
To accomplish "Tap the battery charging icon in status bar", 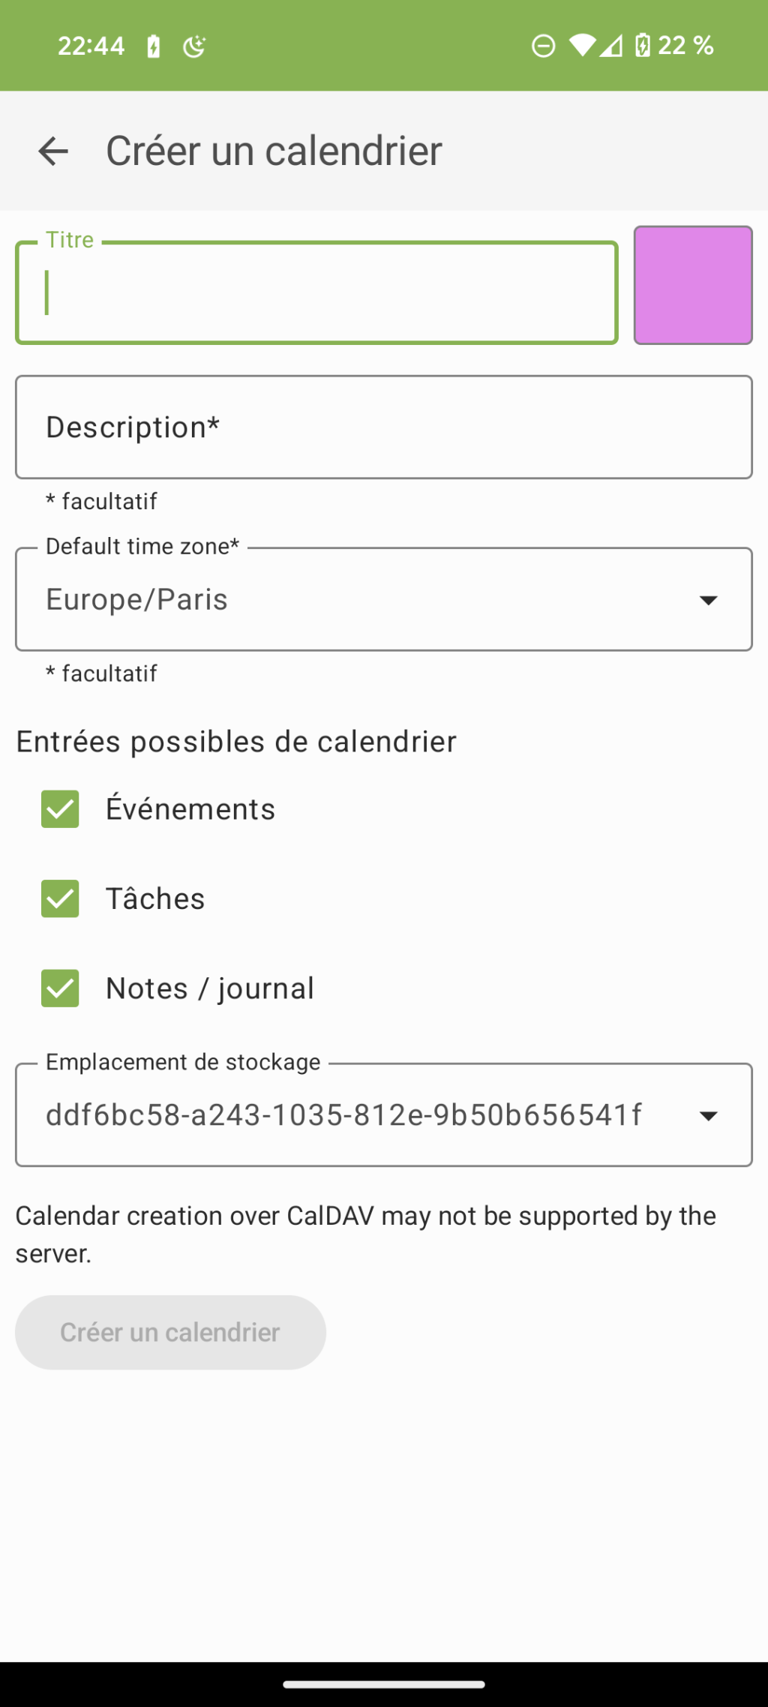I will pyautogui.click(x=154, y=46).
